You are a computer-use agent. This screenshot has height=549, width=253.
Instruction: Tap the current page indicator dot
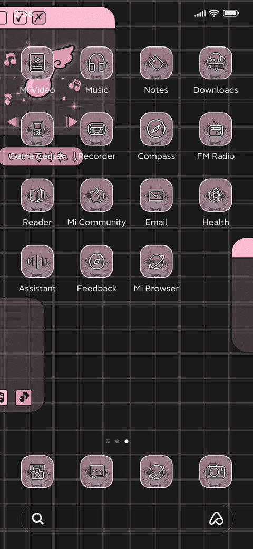(x=126, y=441)
